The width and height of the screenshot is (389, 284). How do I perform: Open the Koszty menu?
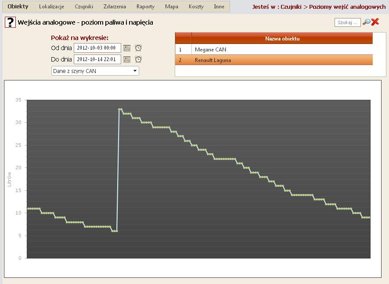(196, 7)
